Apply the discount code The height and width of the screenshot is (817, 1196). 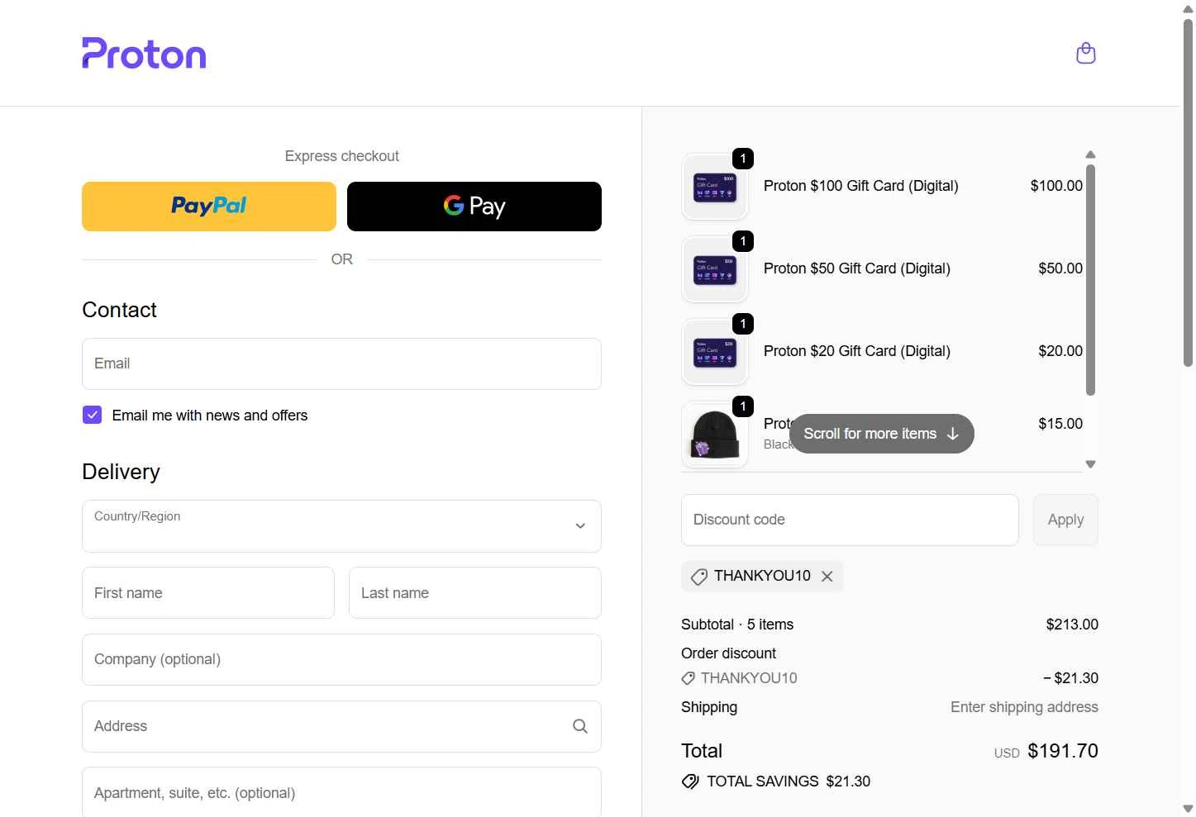pyautogui.click(x=1065, y=520)
